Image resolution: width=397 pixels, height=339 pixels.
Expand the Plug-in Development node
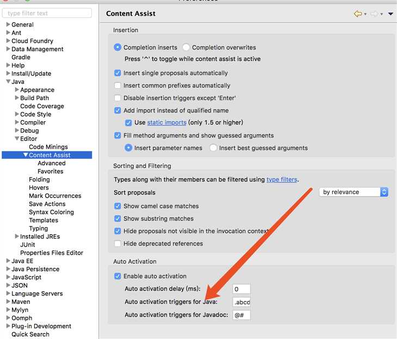point(8,326)
